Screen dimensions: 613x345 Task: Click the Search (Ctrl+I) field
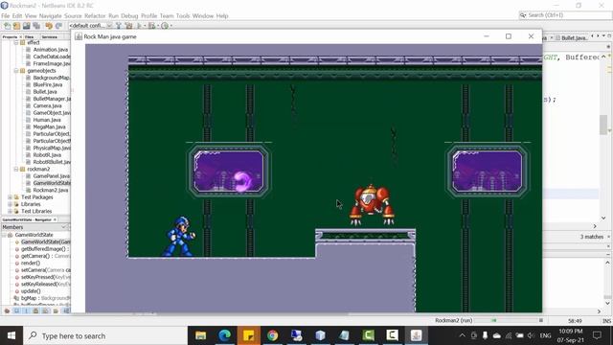564,15
